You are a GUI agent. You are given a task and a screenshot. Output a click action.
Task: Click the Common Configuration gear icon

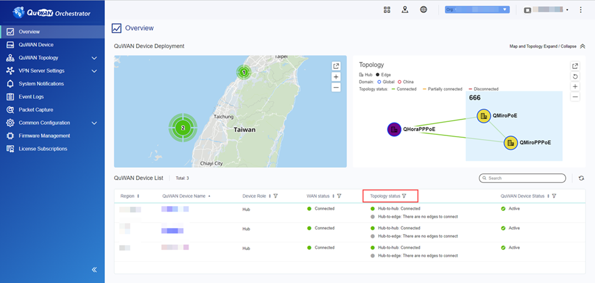10,123
